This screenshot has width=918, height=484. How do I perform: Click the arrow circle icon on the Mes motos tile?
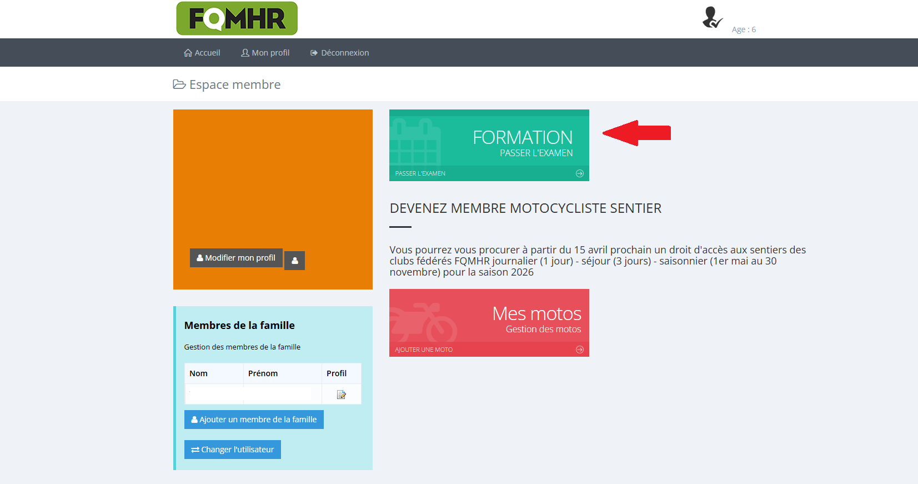tap(580, 350)
